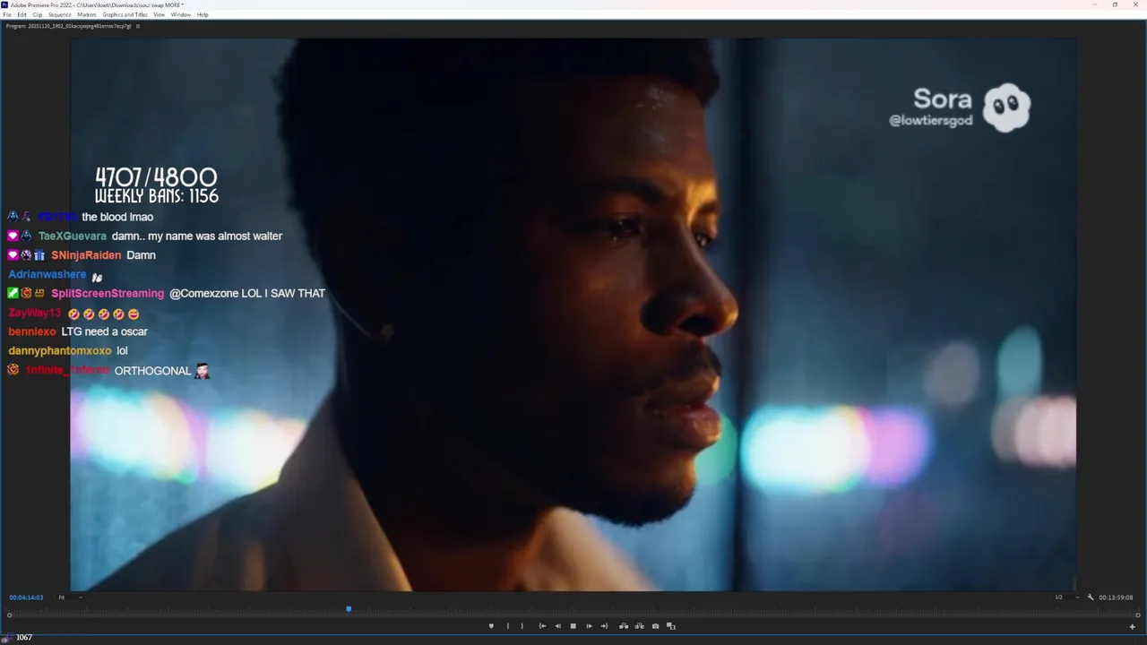1147x645 pixels.
Task: Click the ORTHOGONAL chat message
Action: [x=152, y=371]
